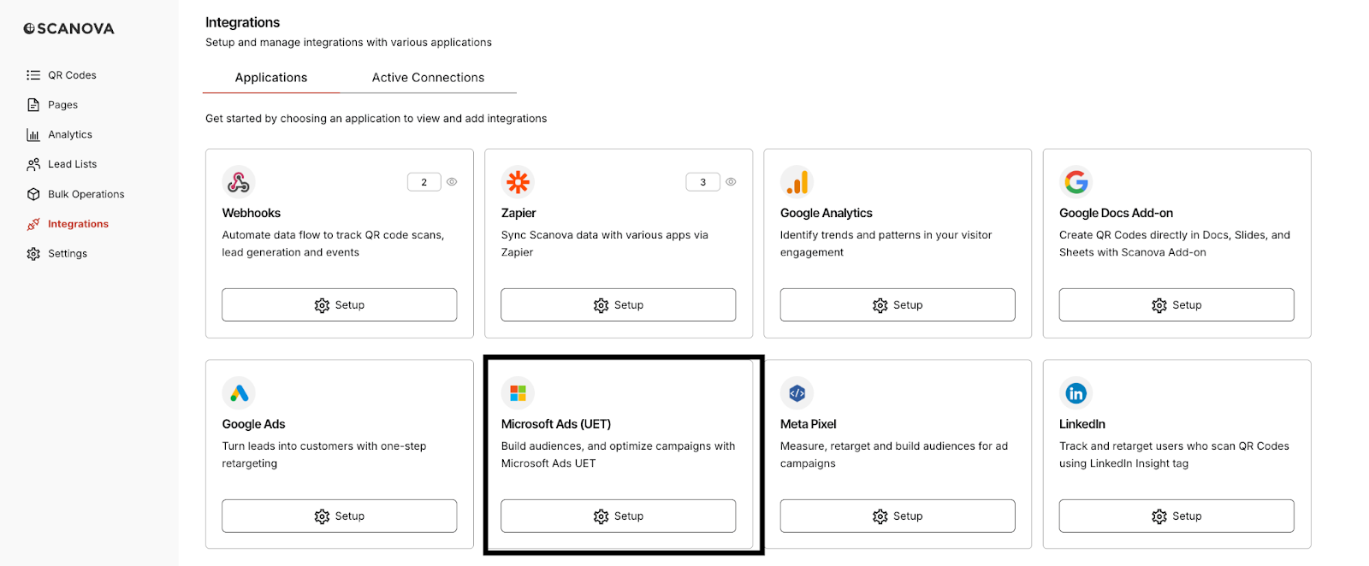Screen dimensions: 1369x566
Task: Click the Meta Pixel code icon
Action: coord(797,393)
